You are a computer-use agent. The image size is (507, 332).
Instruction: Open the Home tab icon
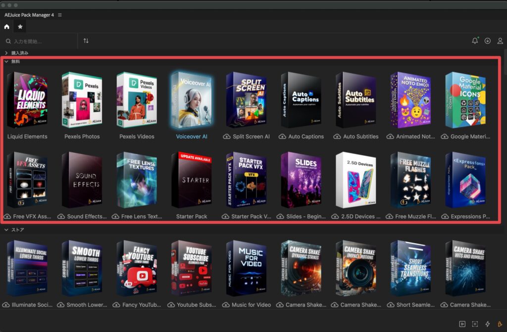pyautogui.click(x=7, y=27)
